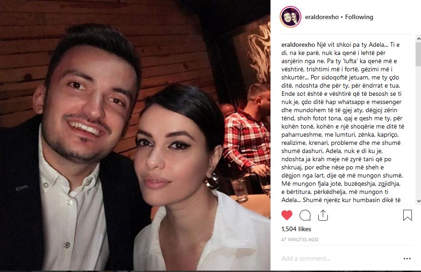Click bold eraldorexho username starting the caption
Screen dimensions: 421x272
[298, 45]
